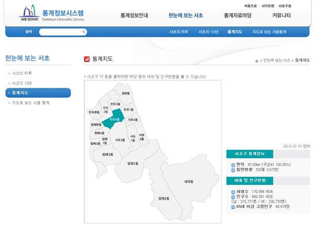
Task: Click the breadcrumb home icon
Action: (256, 61)
